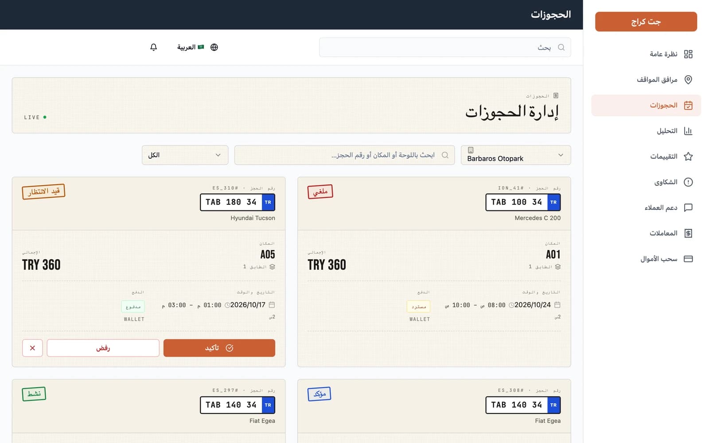Click calendar icon beside 2026/10/17 date
Screen dimensions: 709x443
point(272,305)
